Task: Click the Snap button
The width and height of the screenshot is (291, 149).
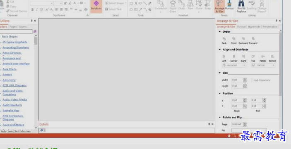Action: tap(207, 5)
